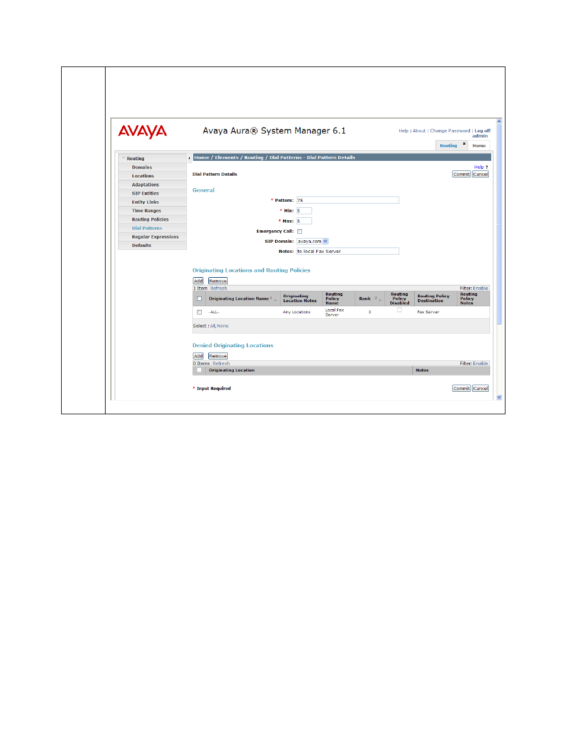Check the select-all box in routing policies header
Image resolution: width=566 pixels, height=733 pixels.
(199, 299)
